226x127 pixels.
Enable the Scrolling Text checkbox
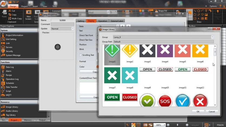click(80, 55)
